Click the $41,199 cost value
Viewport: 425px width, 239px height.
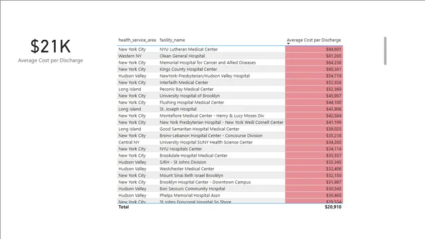333,122
